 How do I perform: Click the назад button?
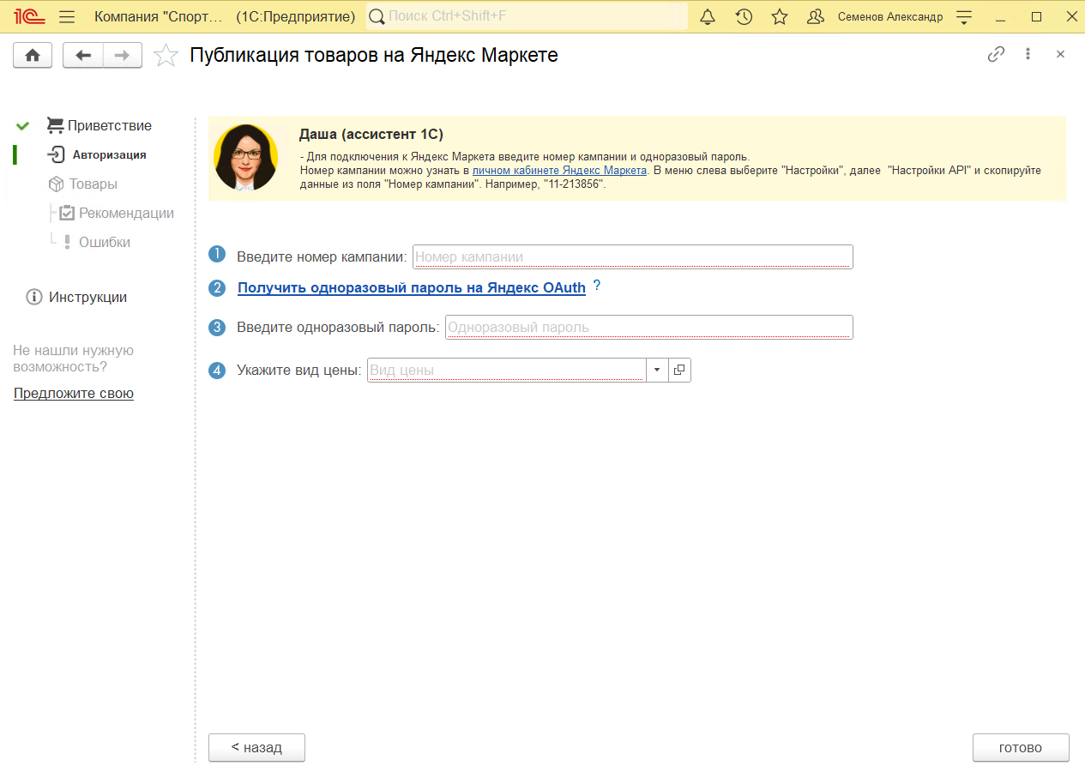[256, 747]
